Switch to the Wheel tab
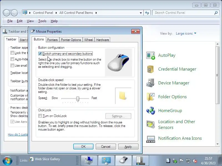Screen dimensions: 222x166 [89, 40]
